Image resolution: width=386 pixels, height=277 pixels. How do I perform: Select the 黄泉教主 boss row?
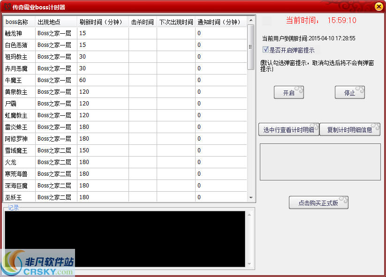[125, 92]
